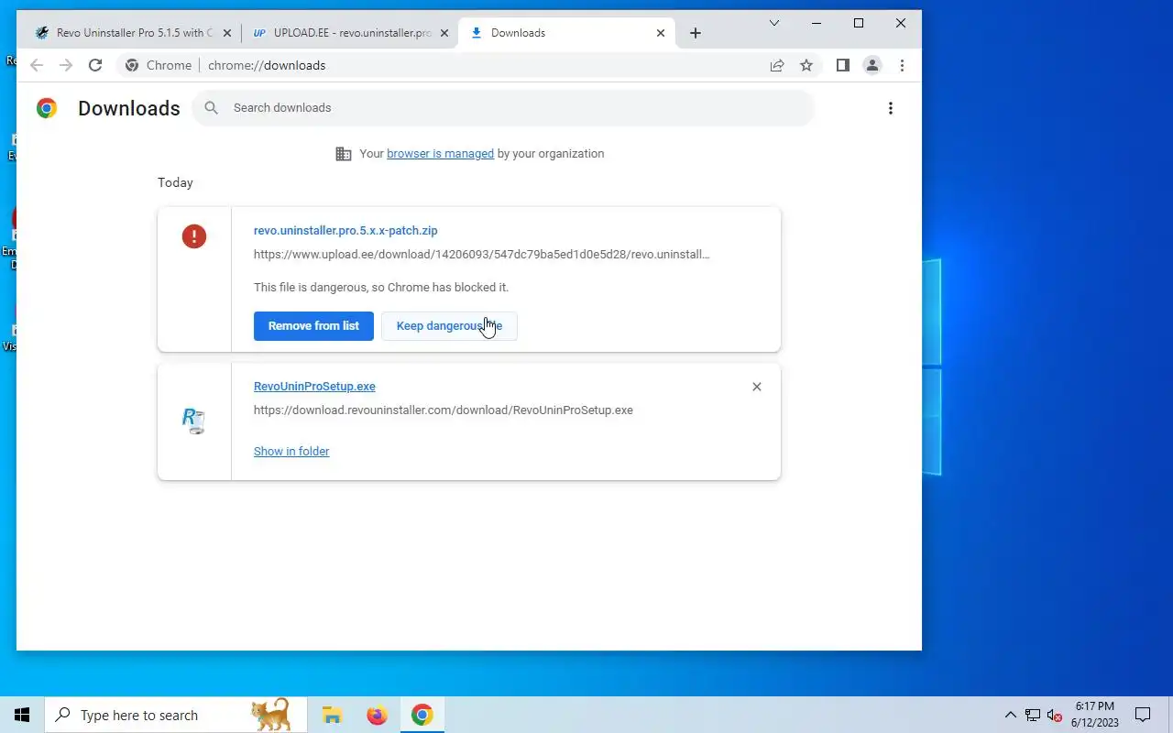Image resolution: width=1173 pixels, height=733 pixels.
Task: Click the search magnifier icon in Downloads
Action: coord(212,108)
